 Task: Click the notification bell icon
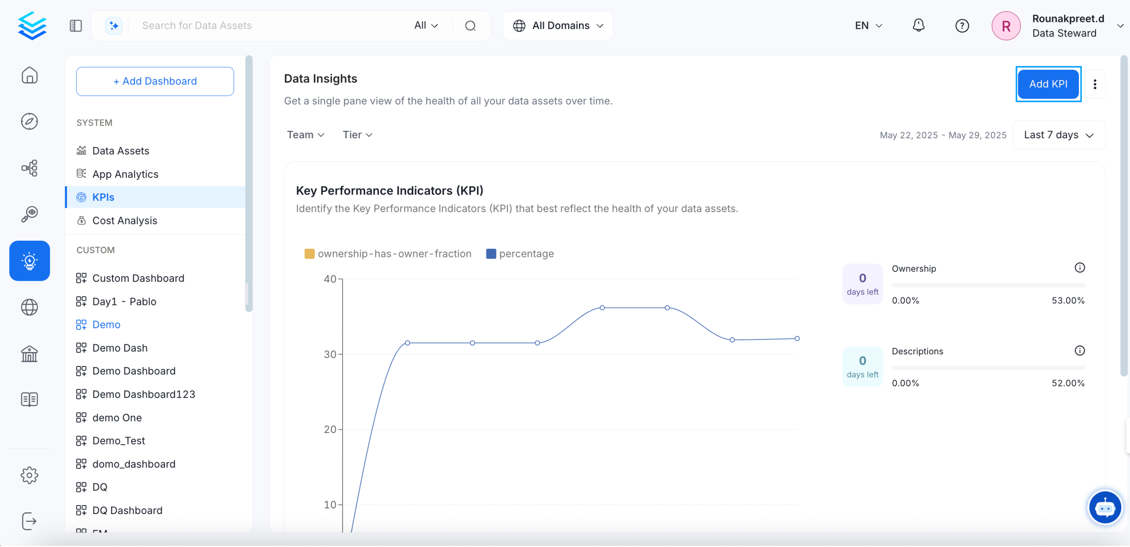click(918, 25)
